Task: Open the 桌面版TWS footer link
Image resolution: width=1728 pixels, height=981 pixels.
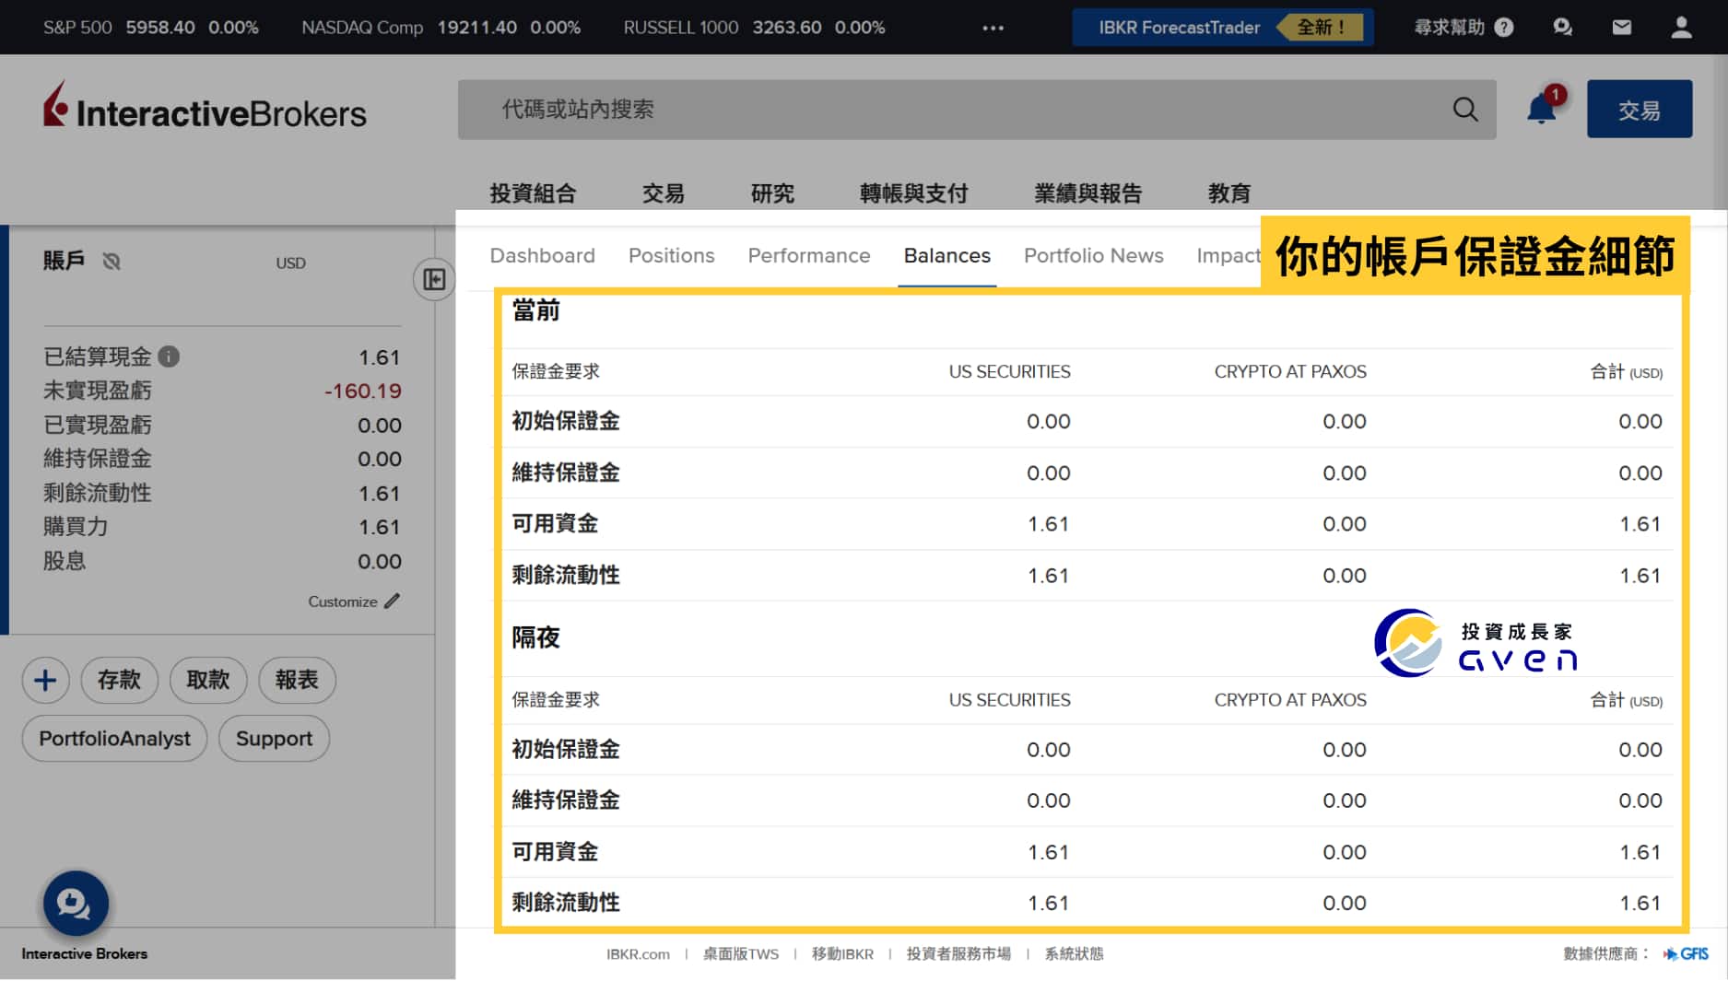Action: [740, 953]
